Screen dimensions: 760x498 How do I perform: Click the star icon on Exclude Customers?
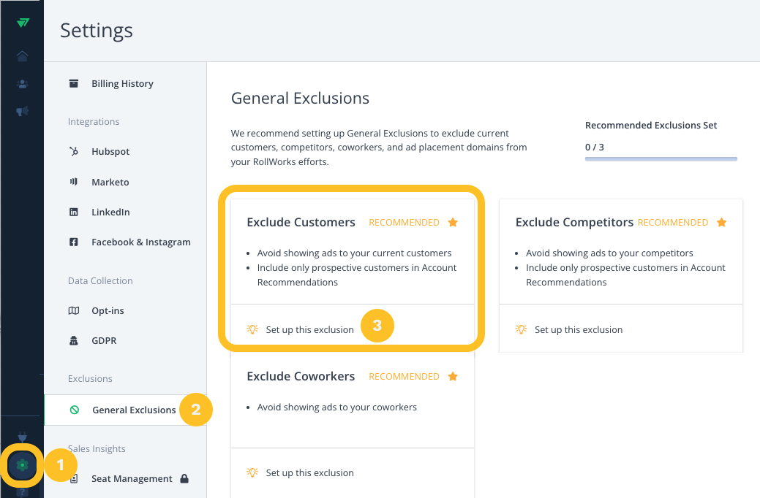(453, 222)
